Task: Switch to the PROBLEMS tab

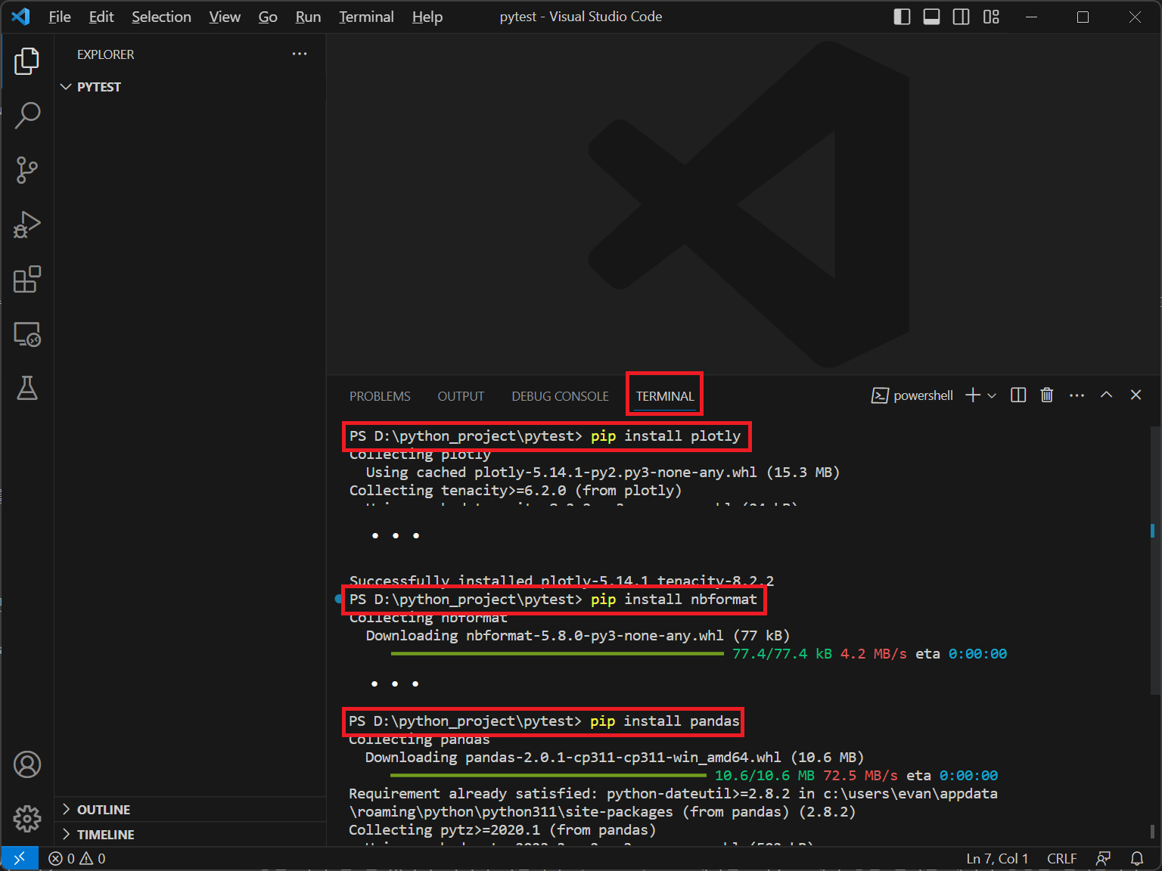Action: pos(380,396)
